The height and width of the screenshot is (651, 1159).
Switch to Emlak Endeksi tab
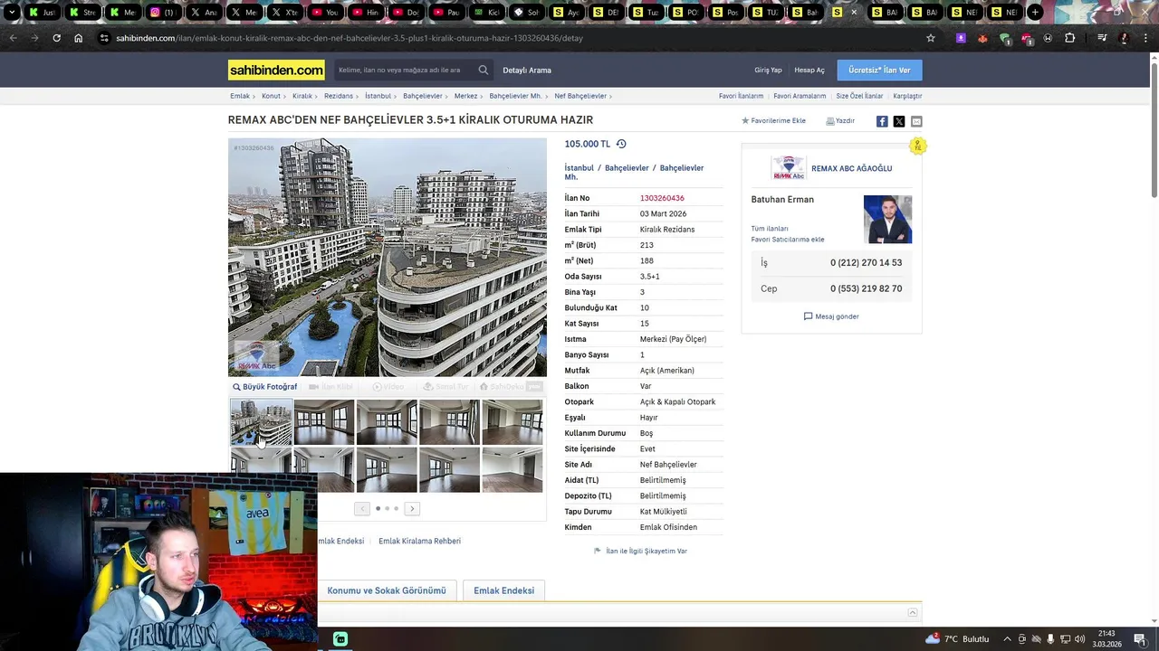coord(503,590)
